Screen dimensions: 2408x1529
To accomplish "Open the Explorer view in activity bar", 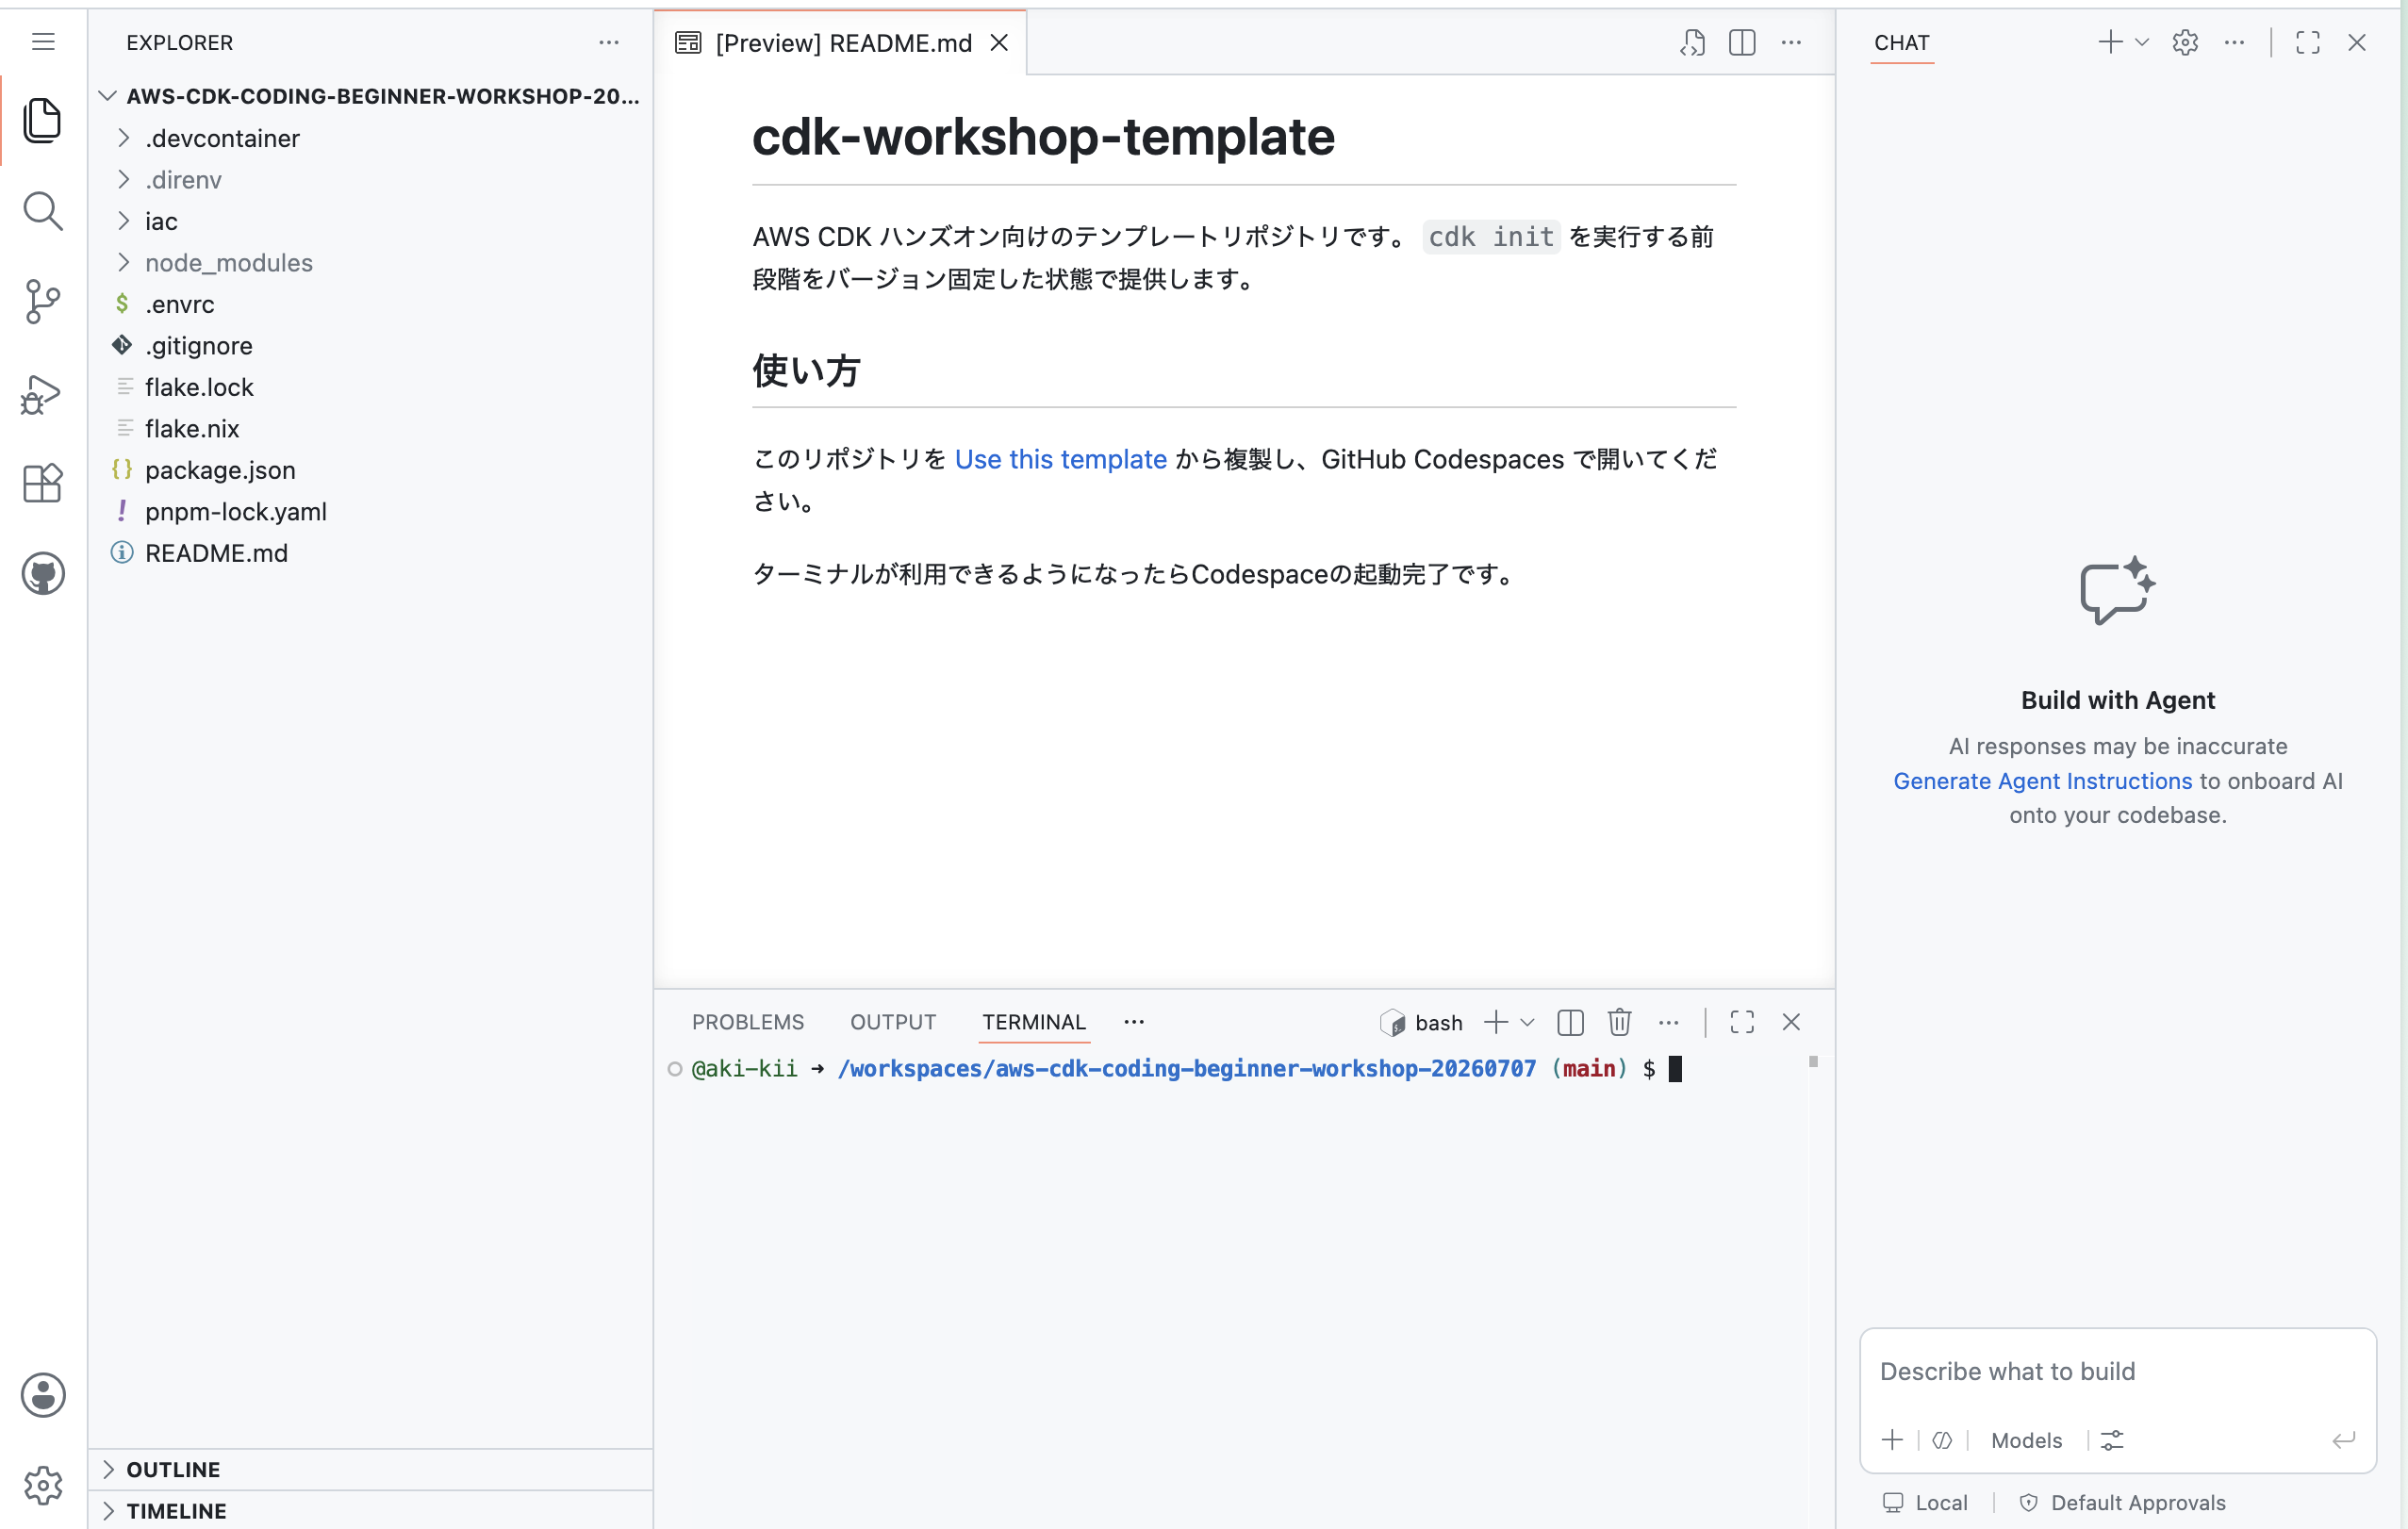I will (x=43, y=121).
